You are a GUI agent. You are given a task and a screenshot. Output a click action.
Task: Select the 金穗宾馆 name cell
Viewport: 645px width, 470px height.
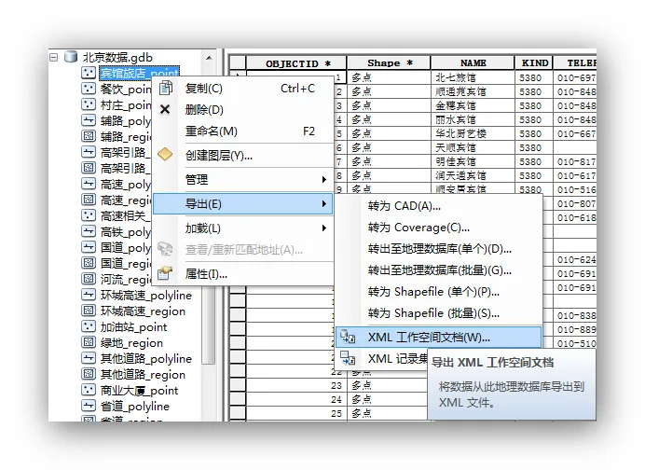coord(473,105)
